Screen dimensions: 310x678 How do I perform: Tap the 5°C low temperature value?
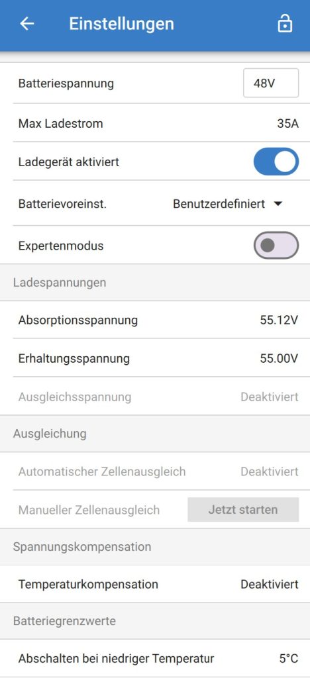tap(289, 659)
